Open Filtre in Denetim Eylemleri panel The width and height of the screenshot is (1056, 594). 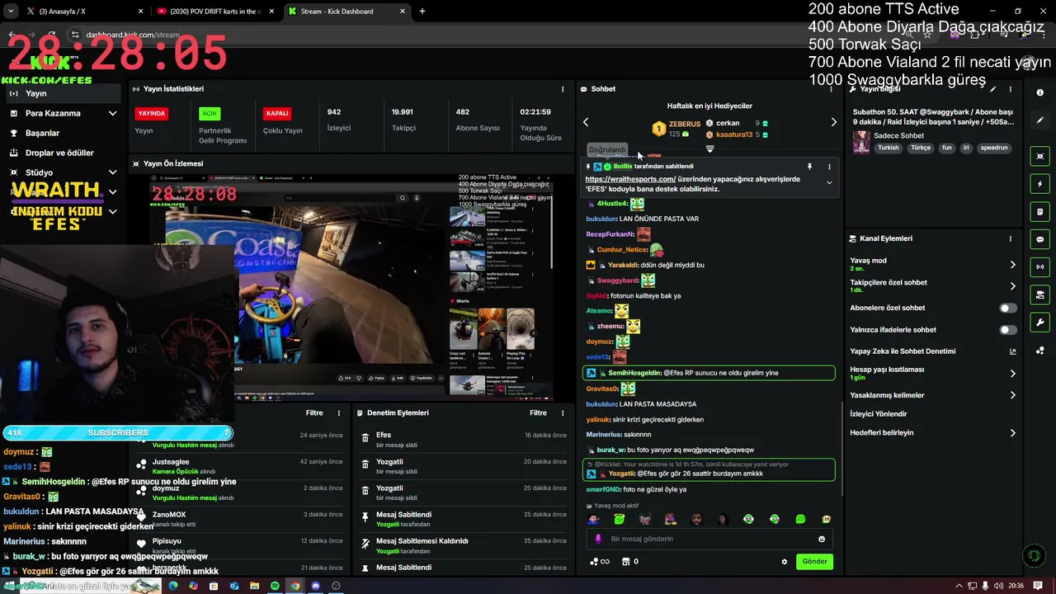(x=539, y=413)
